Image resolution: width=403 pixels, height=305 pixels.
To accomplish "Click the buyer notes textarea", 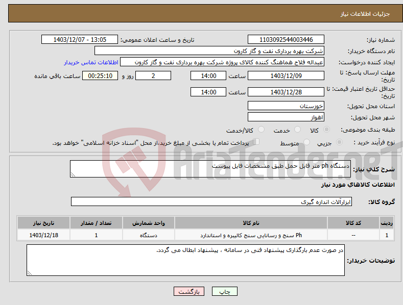I will click(185, 260).
